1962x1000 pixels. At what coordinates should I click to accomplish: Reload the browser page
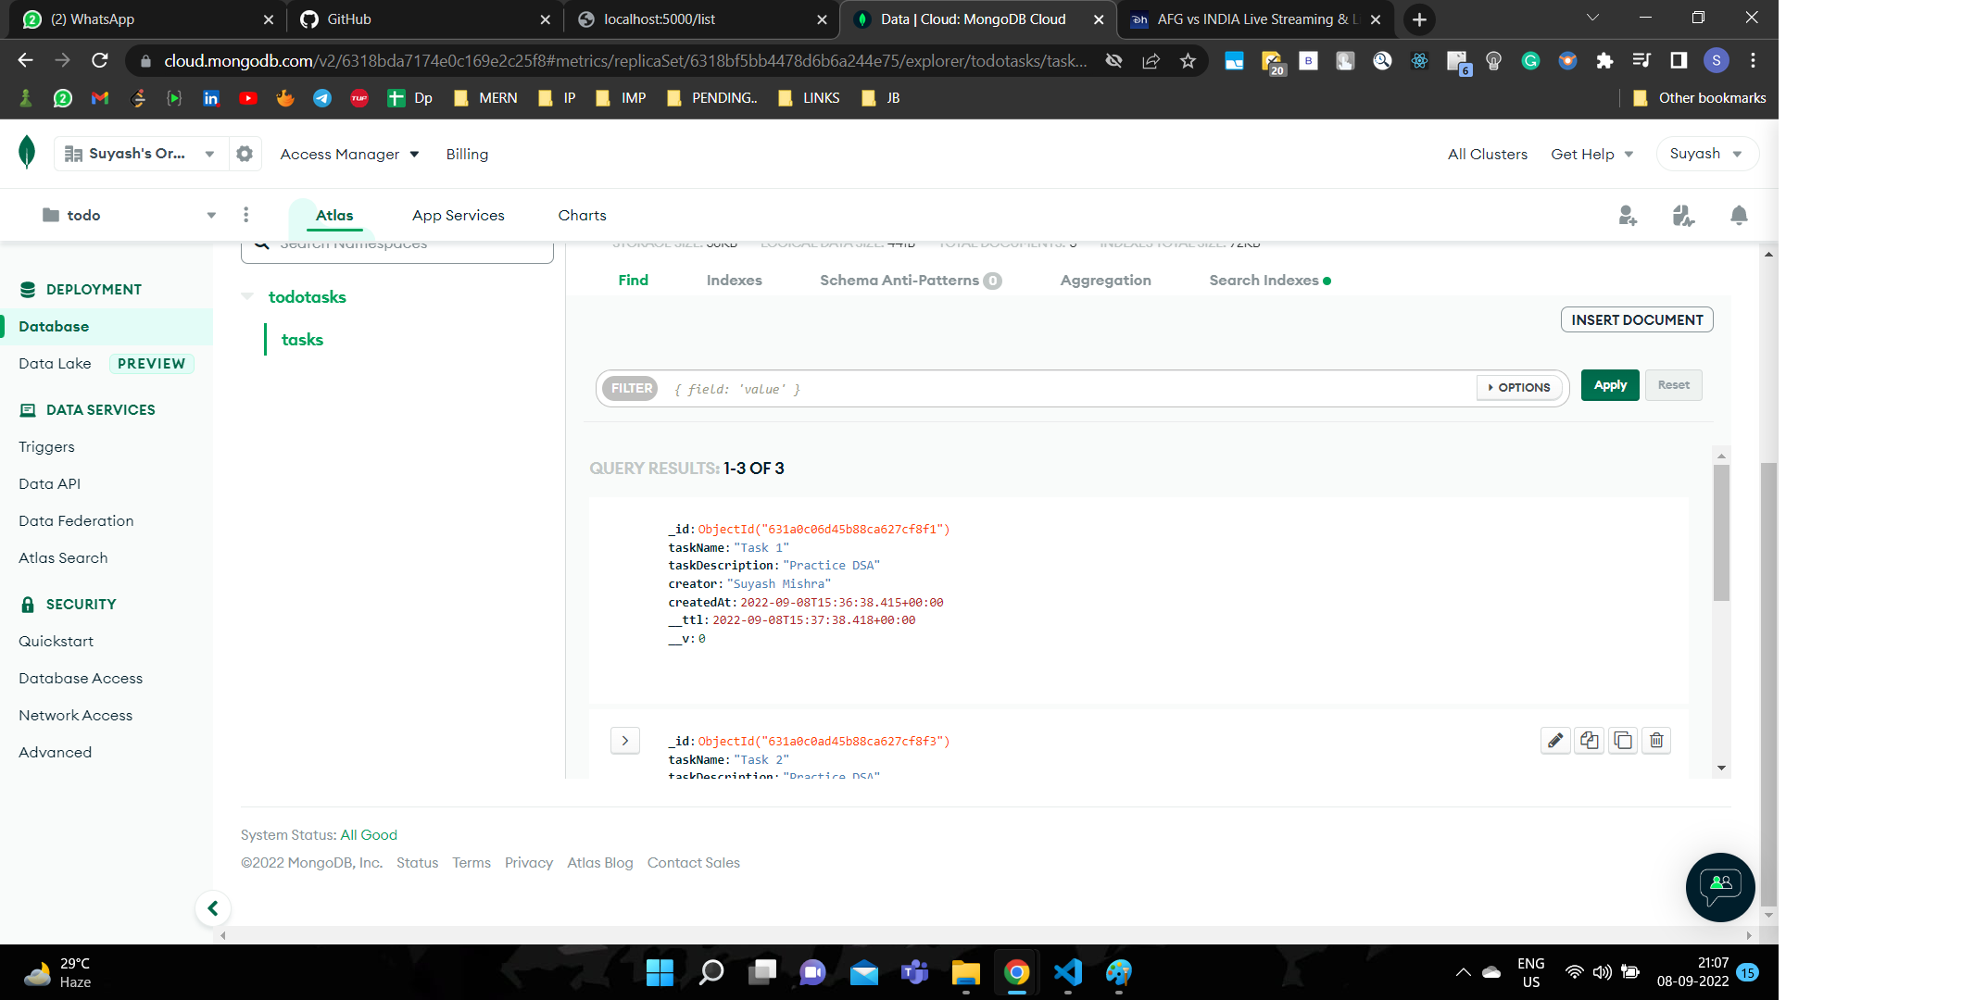(x=100, y=60)
